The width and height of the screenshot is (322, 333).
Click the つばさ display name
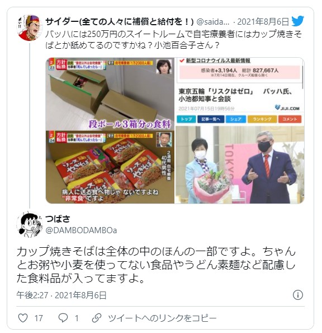click(58, 219)
